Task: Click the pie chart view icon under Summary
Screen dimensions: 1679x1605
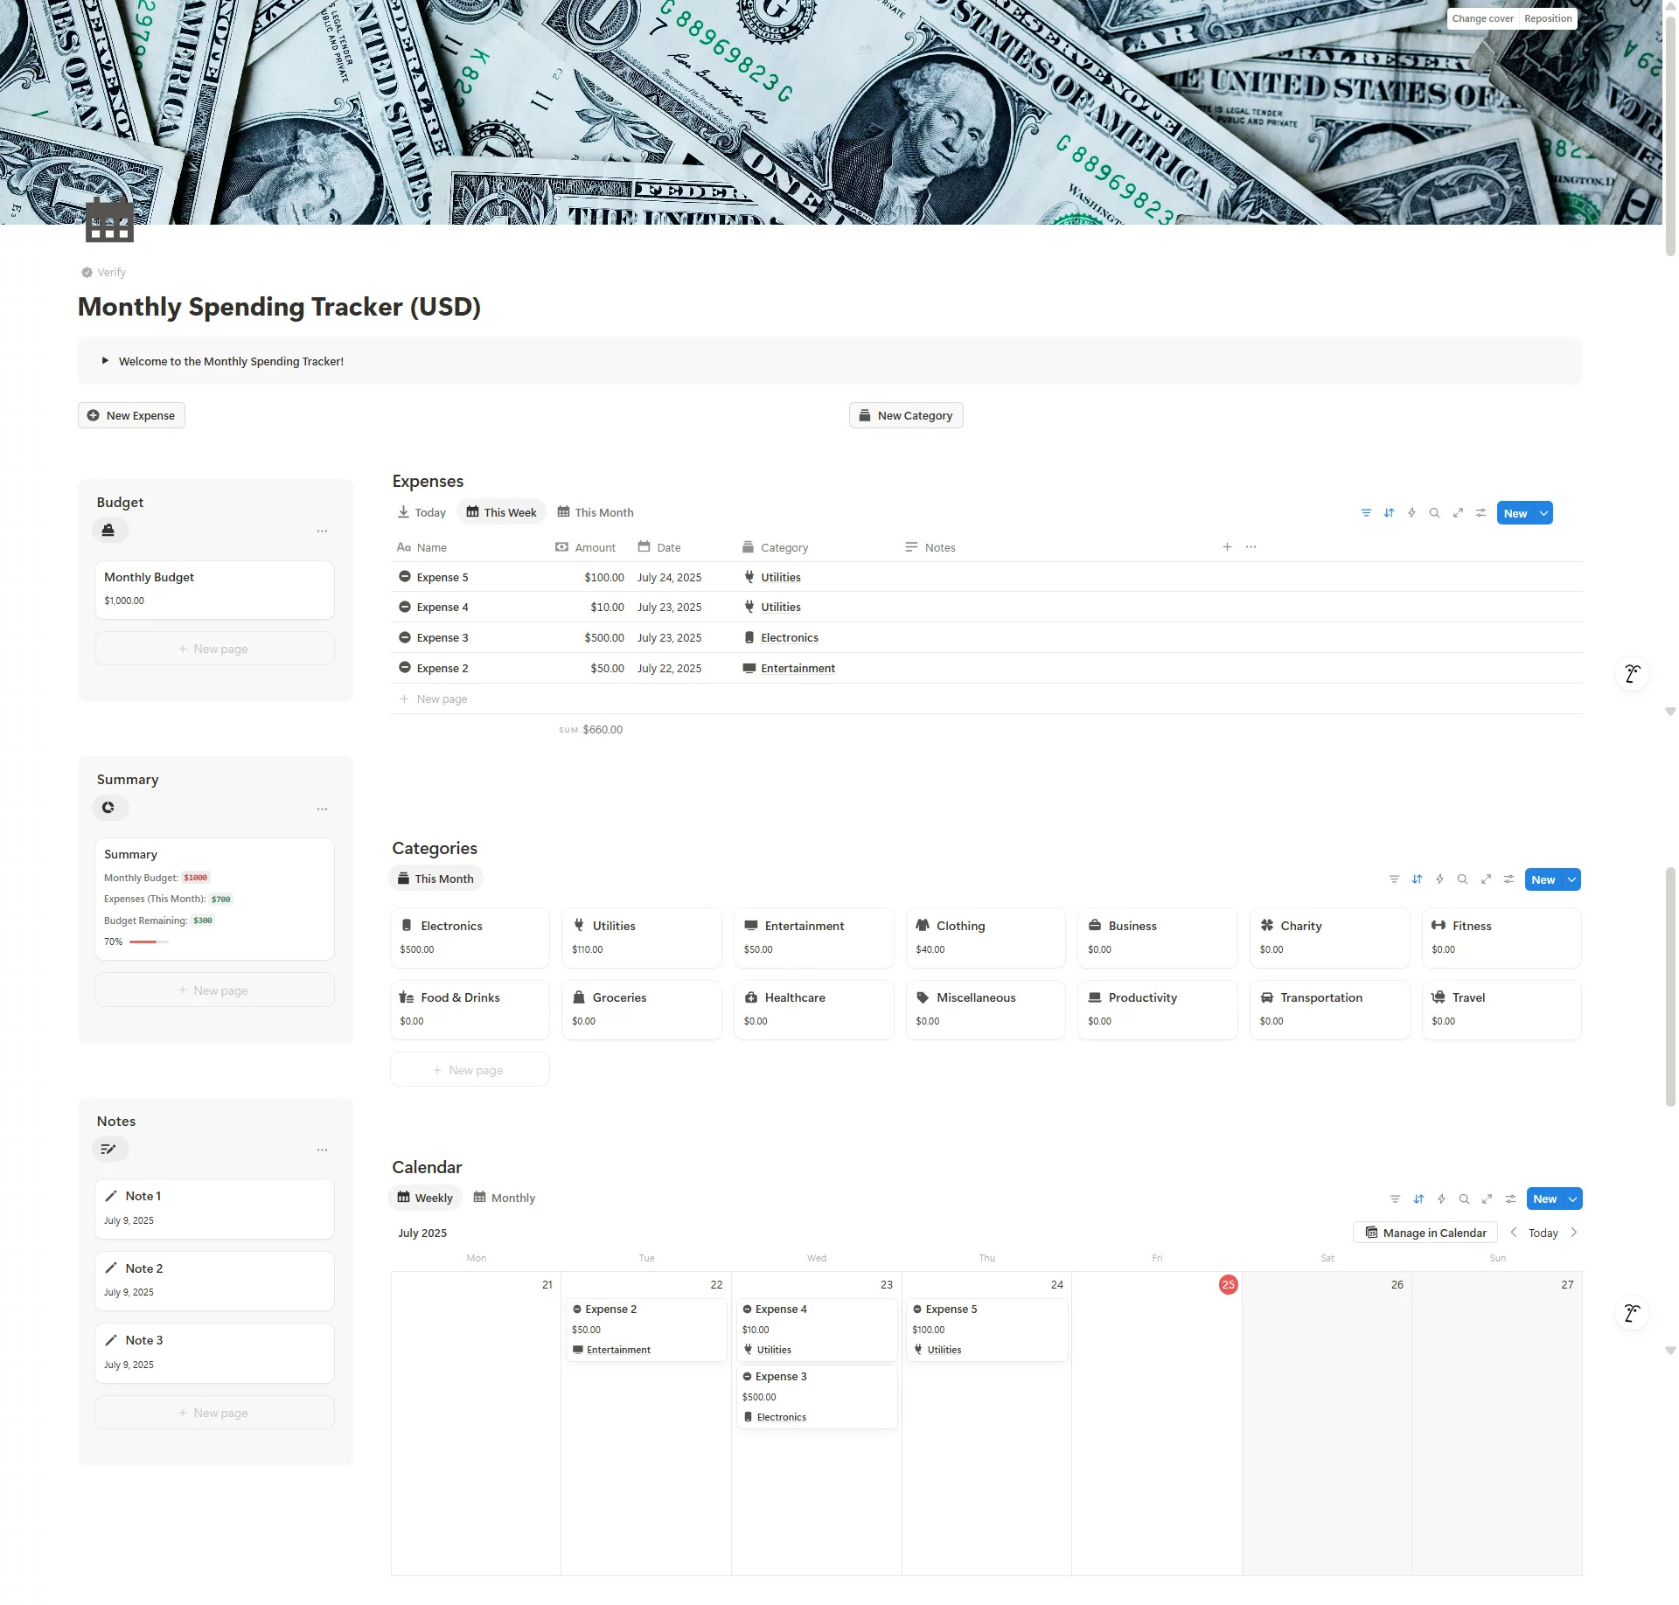Action: [x=108, y=808]
